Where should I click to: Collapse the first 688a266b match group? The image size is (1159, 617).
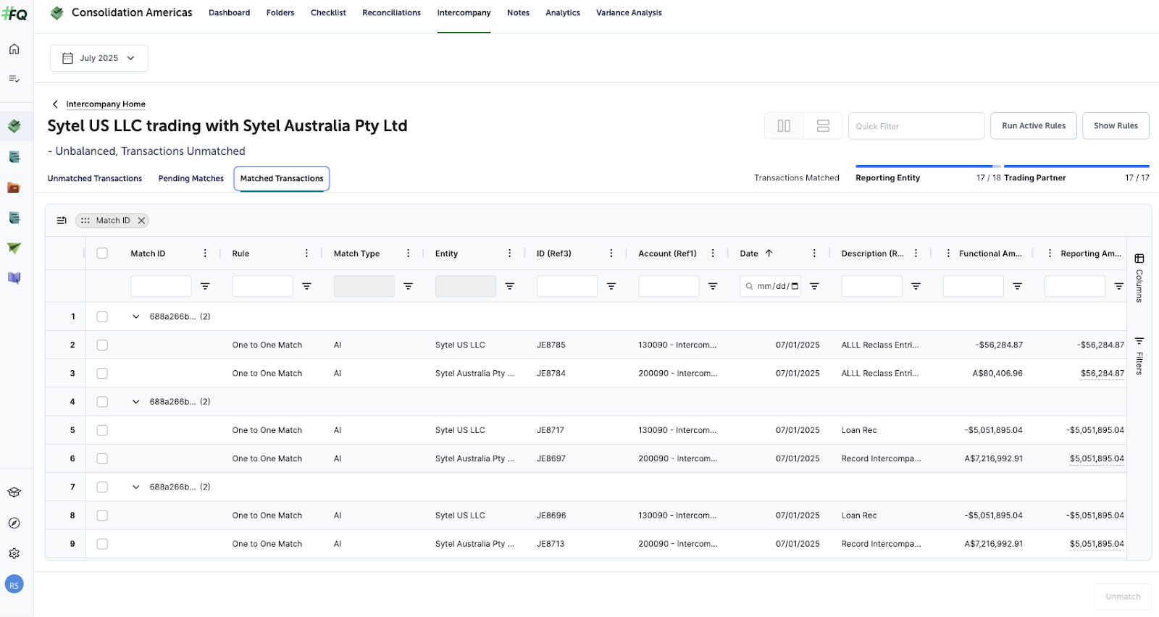click(x=135, y=316)
